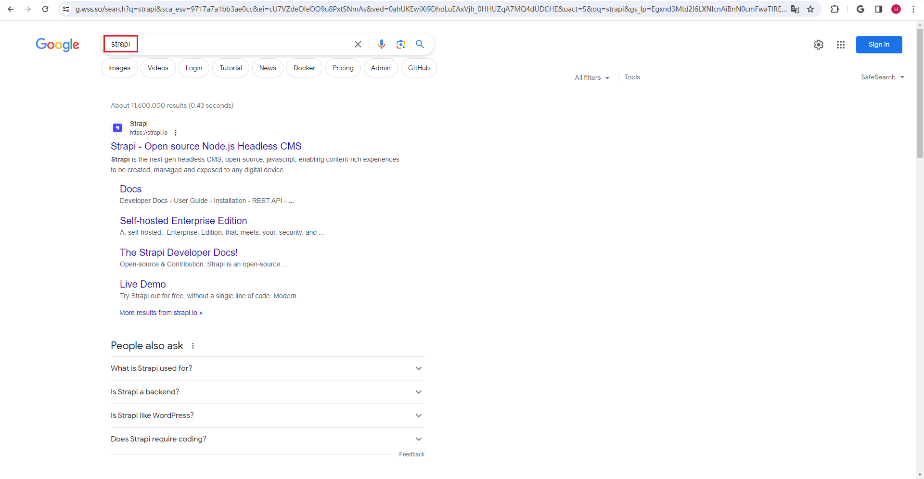Open Google Lens image search icon
924x479 pixels.
click(400, 44)
